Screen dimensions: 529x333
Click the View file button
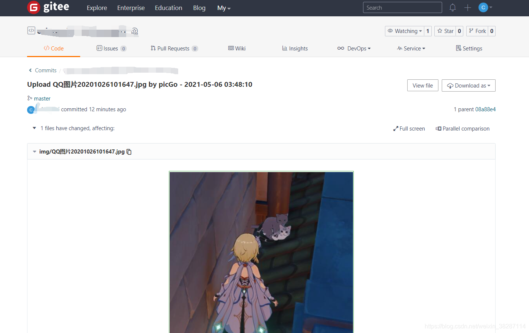[x=422, y=85]
